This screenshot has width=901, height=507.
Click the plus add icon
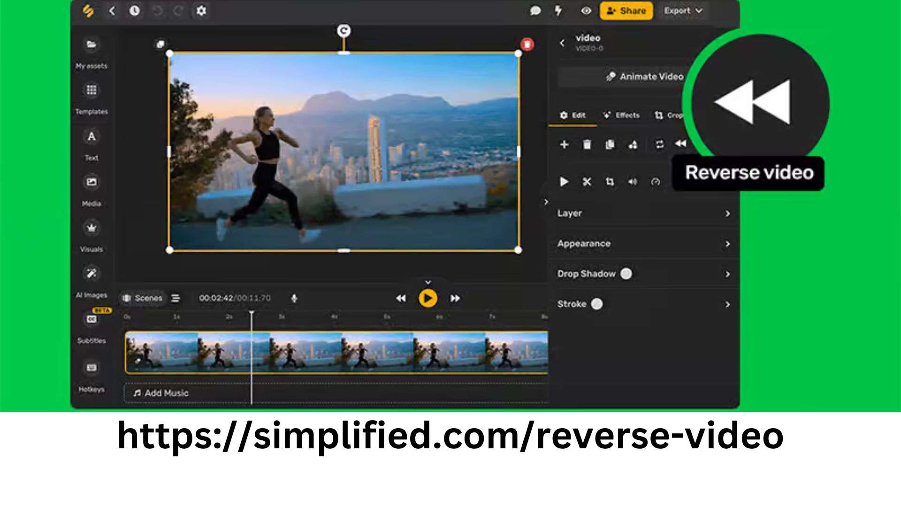pos(564,145)
